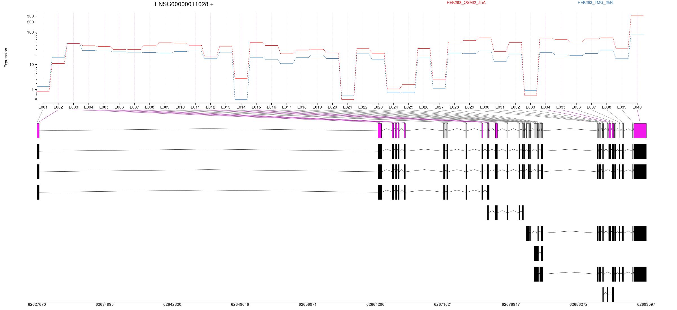Image resolution: width=677 pixels, height=310 pixels.
Task: Click exon label E038
Action: [x=606, y=107]
